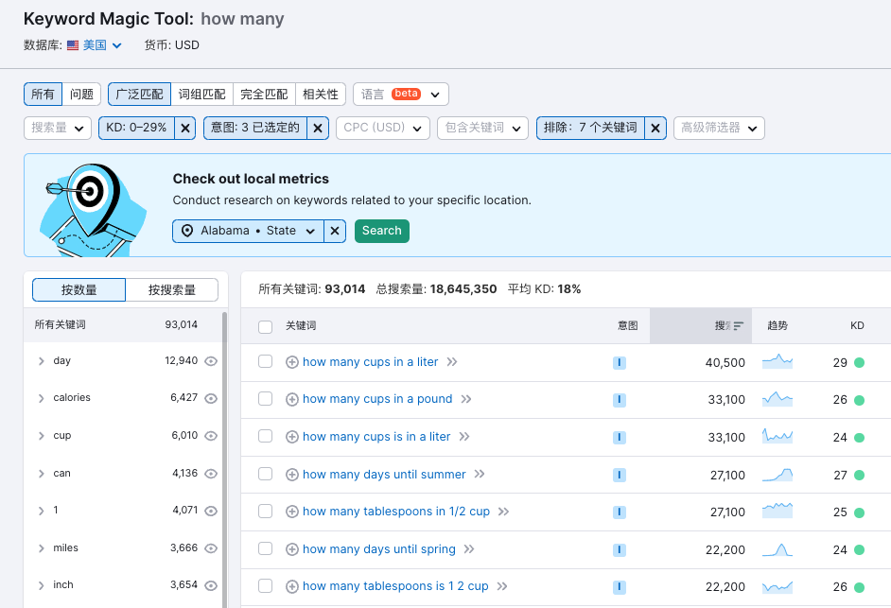Check the box beside "how many tablespoons in 1/2 cup"
891x608 pixels.
click(265, 512)
